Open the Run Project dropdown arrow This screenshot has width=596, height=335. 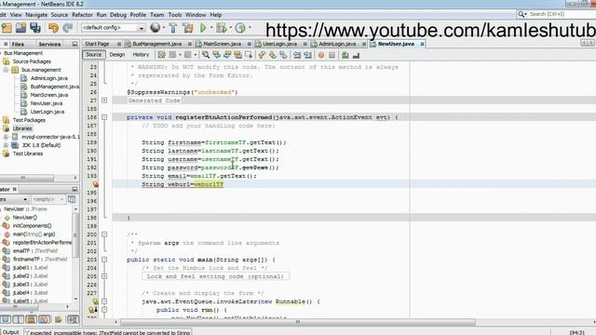(211, 27)
